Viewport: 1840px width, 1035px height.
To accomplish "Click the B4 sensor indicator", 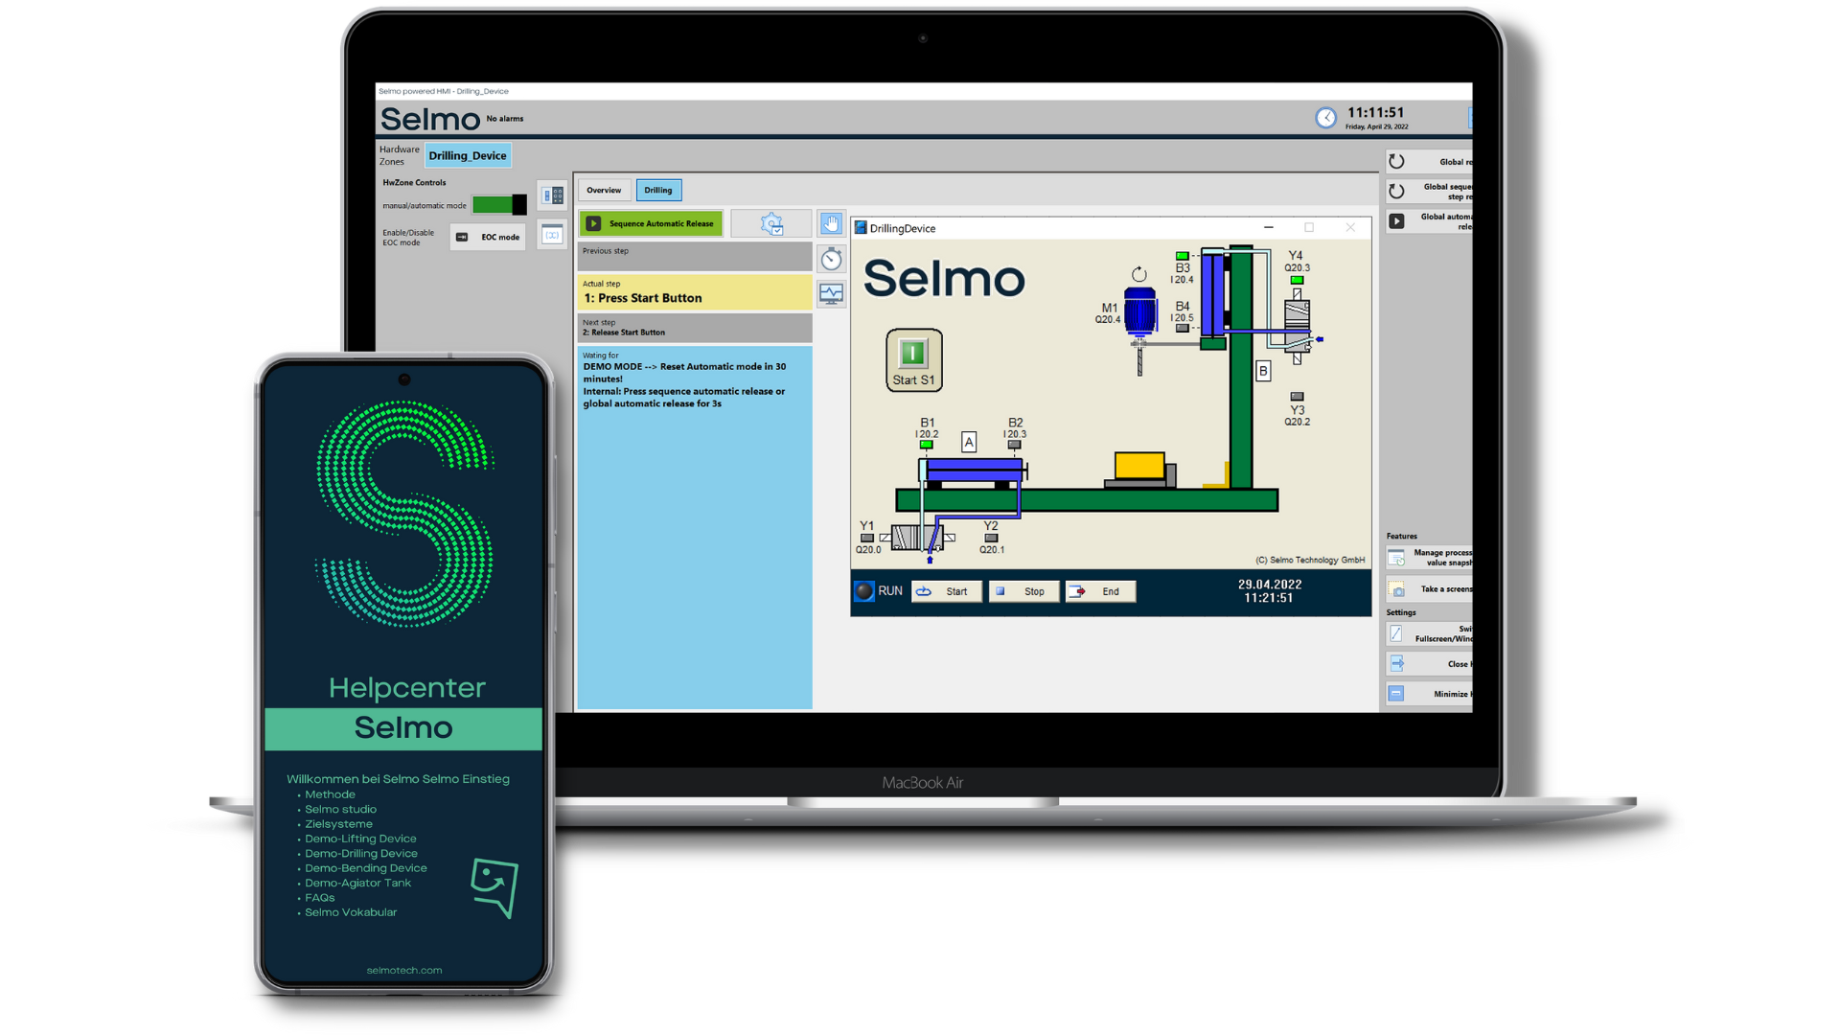I will coord(1182,329).
